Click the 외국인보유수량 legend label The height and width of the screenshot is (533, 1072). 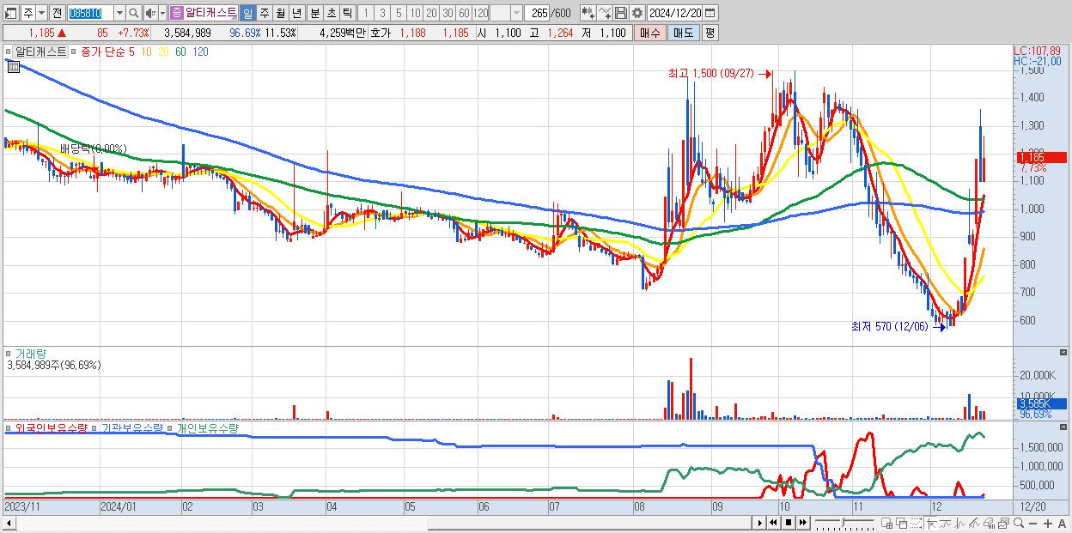click(x=51, y=427)
